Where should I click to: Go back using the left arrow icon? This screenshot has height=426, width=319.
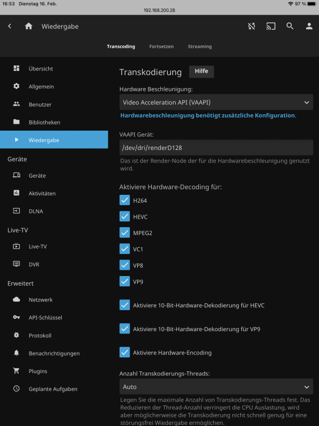click(x=10, y=26)
